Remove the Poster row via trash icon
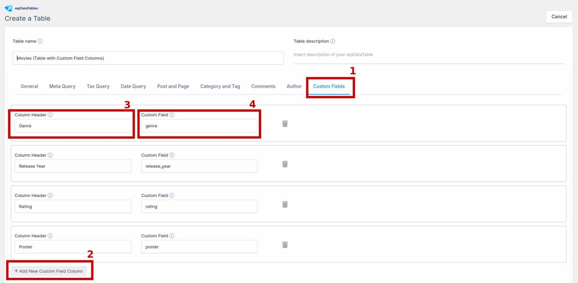Viewport: 578px width, 283px height. [x=285, y=245]
